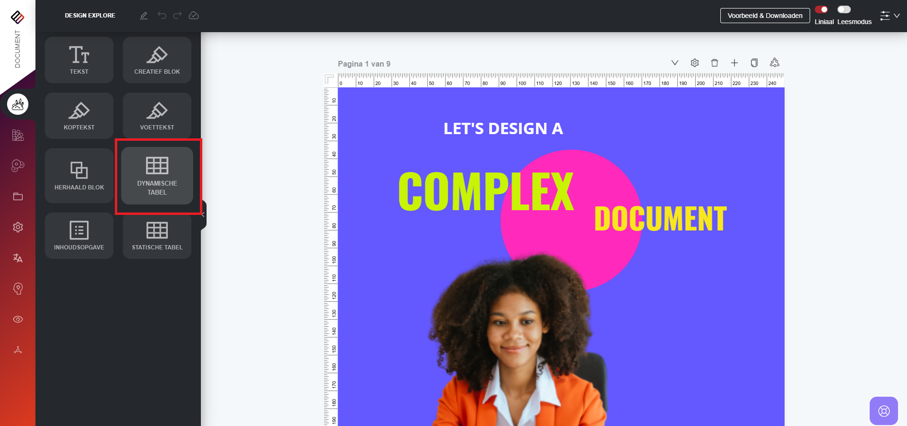Insert an Inhoudsopgave block

click(79, 236)
